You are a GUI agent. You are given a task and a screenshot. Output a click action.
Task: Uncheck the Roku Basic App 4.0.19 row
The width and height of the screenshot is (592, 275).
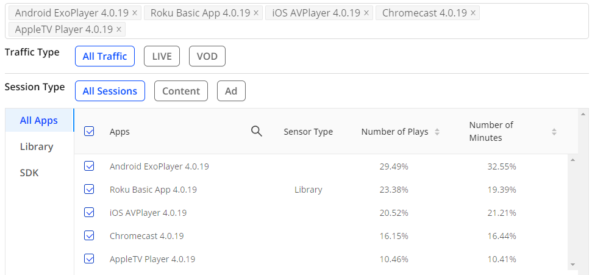pos(89,189)
